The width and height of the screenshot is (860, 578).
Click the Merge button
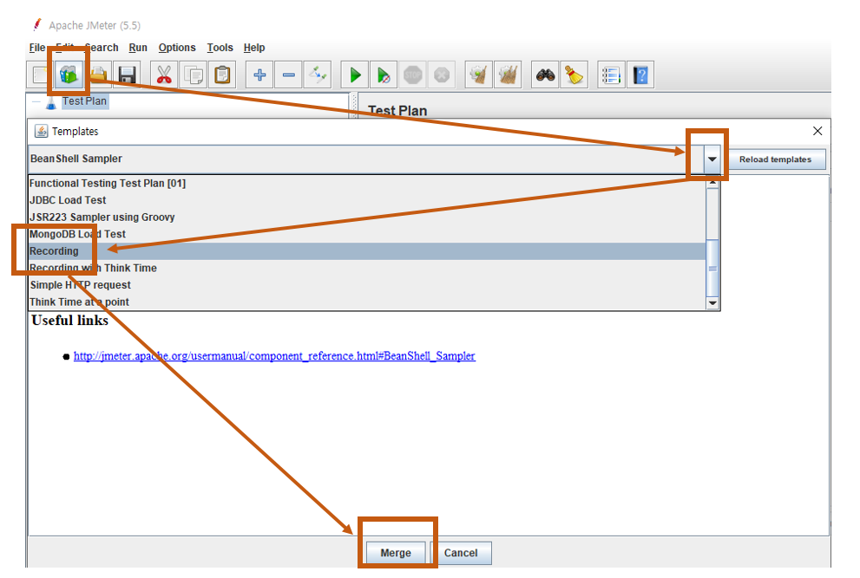pos(396,553)
